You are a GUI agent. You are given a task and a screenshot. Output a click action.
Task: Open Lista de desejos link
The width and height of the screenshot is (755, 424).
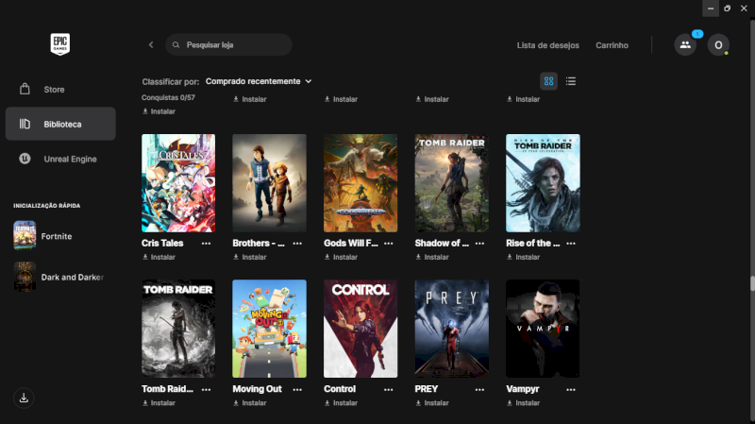tap(547, 45)
